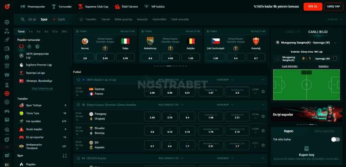This screenshot has width=346, height=167.
Task: Click the rocket icon in left sidebar
Action: [x=7, y=40]
